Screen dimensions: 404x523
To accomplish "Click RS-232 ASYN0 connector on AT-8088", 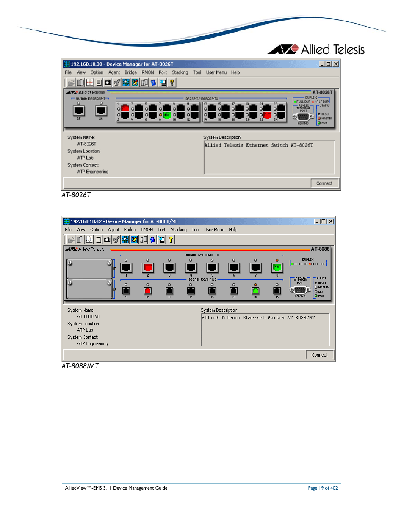I will (x=300, y=290).
